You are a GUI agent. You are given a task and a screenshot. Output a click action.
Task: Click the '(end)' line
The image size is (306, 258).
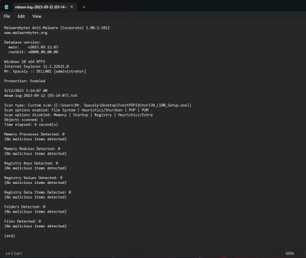10,236
